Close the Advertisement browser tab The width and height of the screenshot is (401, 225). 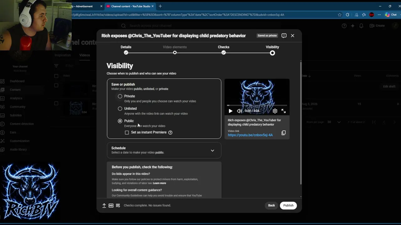[101, 6]
